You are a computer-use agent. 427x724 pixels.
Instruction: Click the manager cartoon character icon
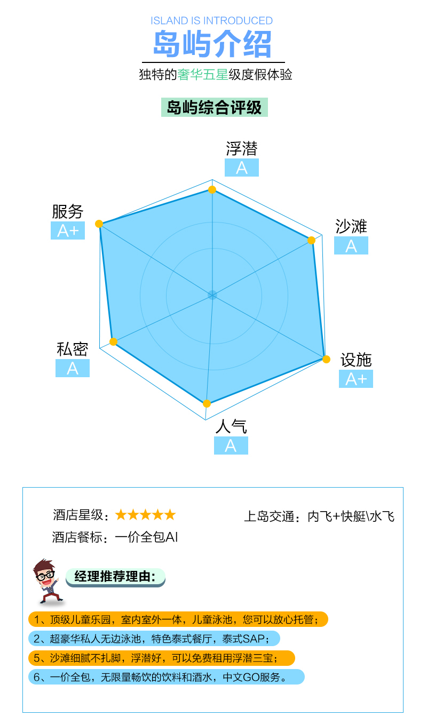46,581
